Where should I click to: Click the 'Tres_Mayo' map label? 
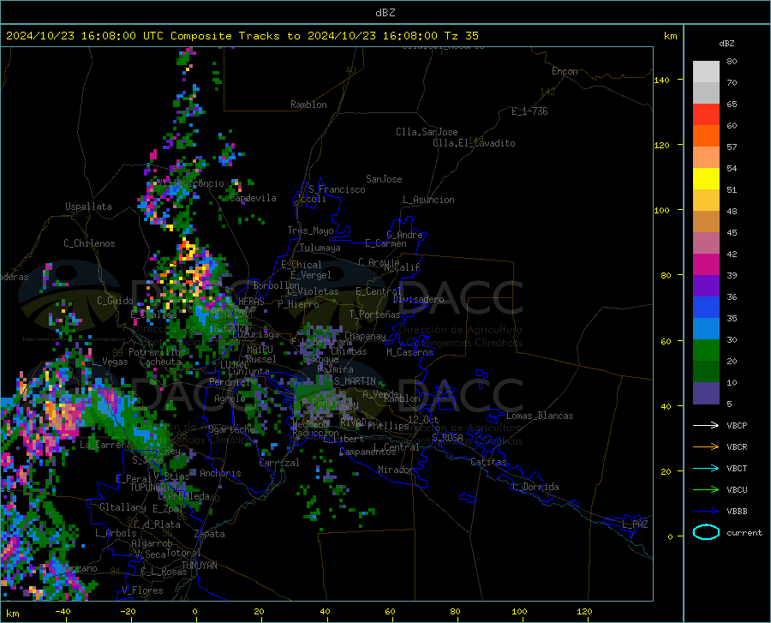[310, 231]
